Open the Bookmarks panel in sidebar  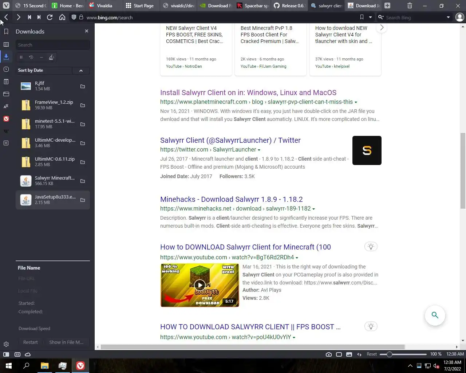pyautogui.click(x=6, y=32)
